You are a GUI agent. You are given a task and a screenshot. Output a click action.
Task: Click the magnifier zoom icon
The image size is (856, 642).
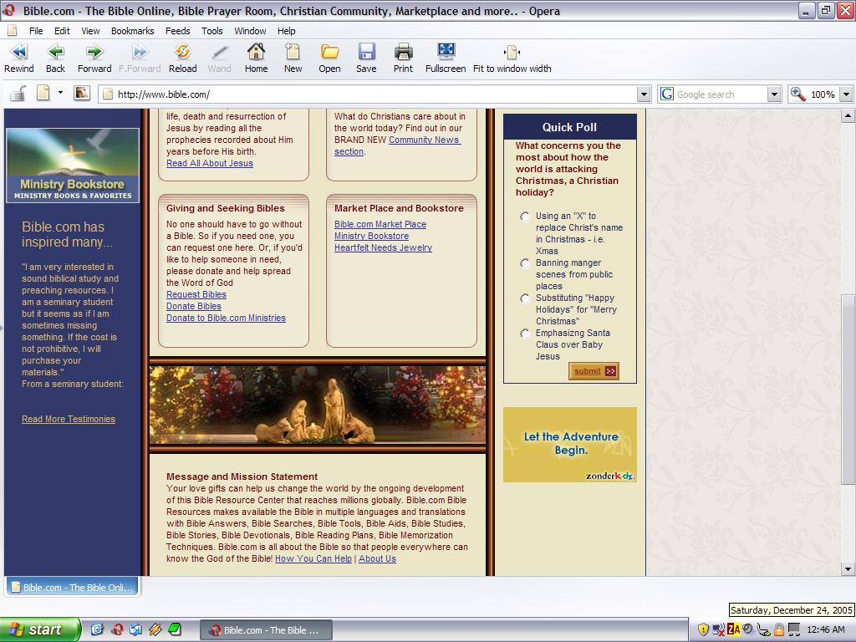click(798, 94)
